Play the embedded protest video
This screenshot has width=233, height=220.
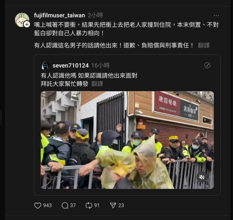point(127,140)
